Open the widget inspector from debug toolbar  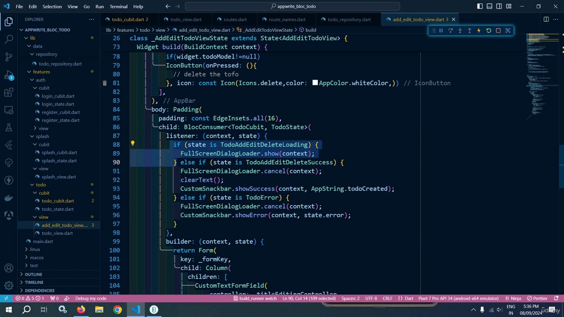pos(508,30)
